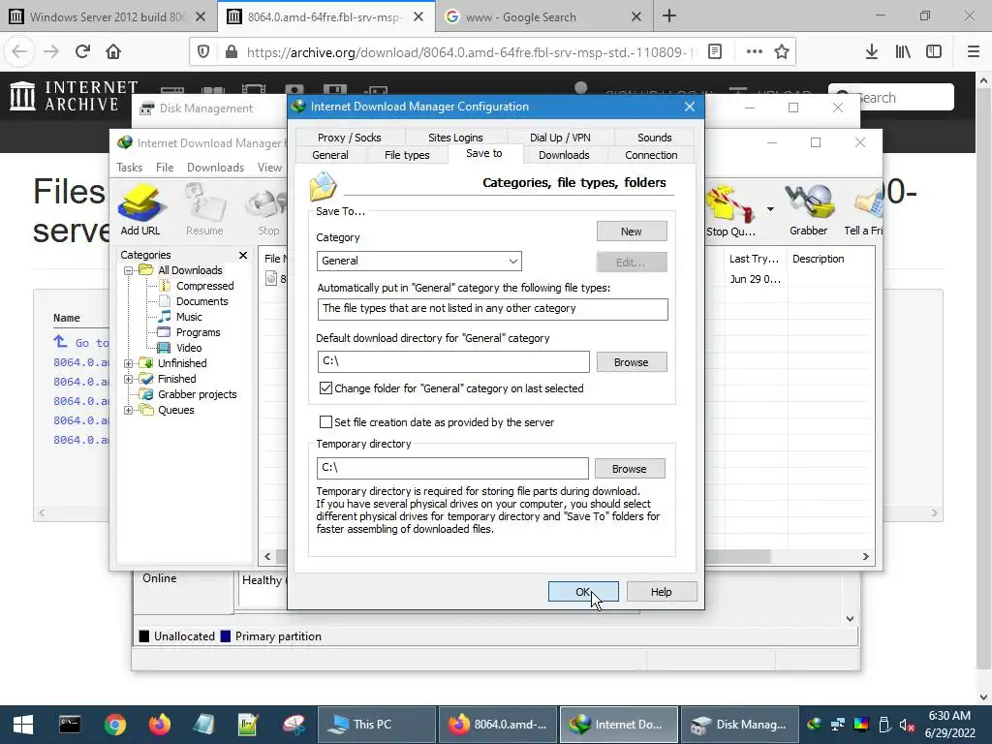The width and height of the screenshot is (992, 744).
Task: Expand the Queues tree node
Action: (129, 410)
